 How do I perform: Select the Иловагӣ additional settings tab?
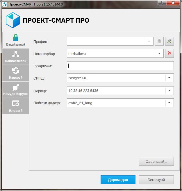[x=16, y=106]
